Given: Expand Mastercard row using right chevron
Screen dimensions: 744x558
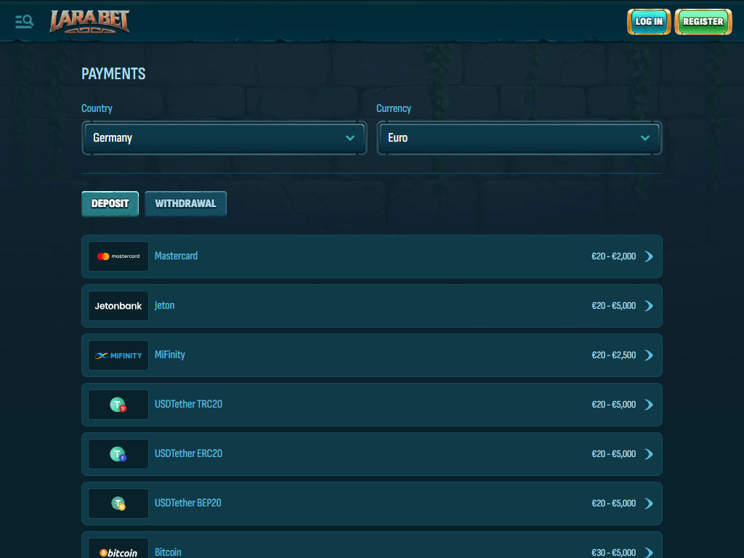Looking at the screenshot, I should point(649,256).
